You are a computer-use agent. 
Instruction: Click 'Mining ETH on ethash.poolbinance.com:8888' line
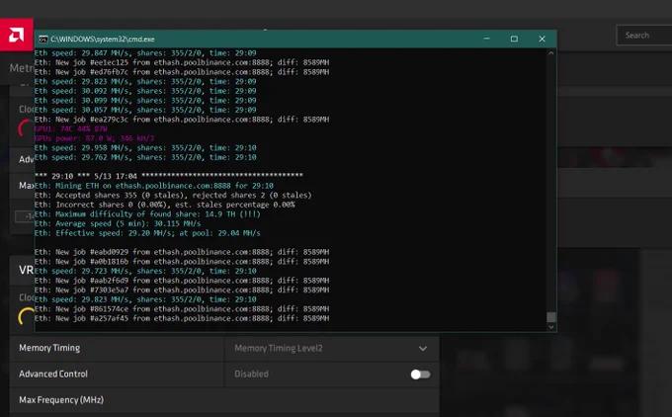point(153,186)
